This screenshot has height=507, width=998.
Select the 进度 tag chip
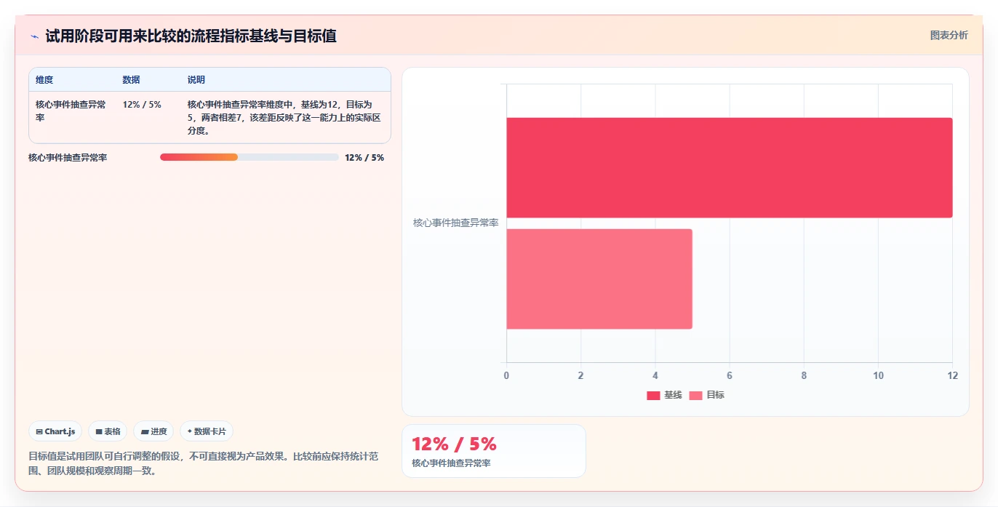point(153,431)
